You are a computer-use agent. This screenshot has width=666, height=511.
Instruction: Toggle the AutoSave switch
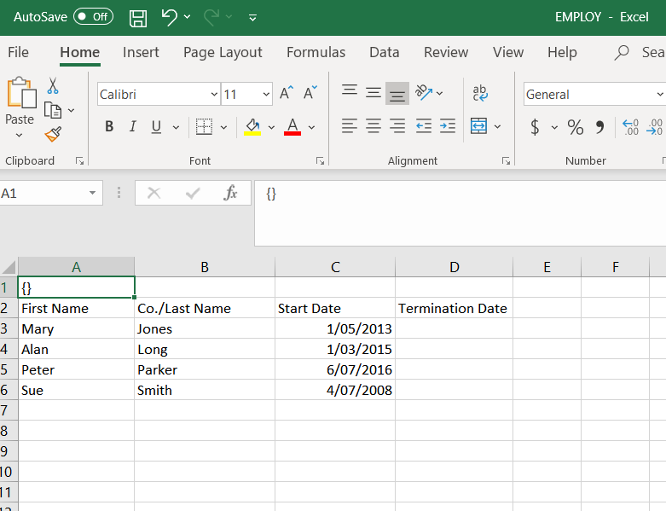[x=93, y=17]
